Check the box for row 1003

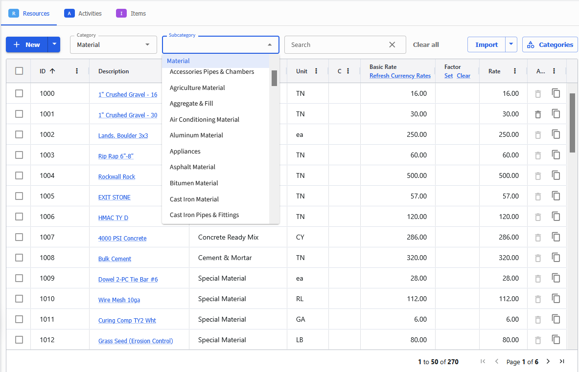click(19, 155)
